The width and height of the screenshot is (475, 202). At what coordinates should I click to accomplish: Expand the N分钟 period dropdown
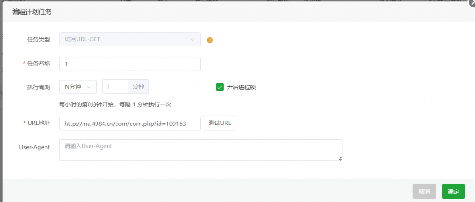(78, 87)
